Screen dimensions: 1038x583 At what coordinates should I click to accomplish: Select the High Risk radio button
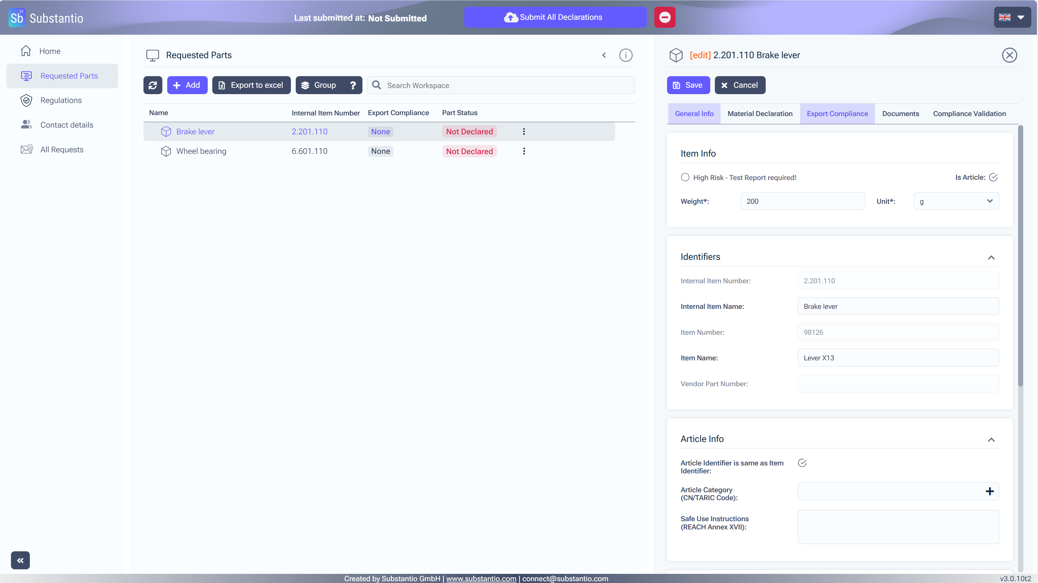[685, 177]
